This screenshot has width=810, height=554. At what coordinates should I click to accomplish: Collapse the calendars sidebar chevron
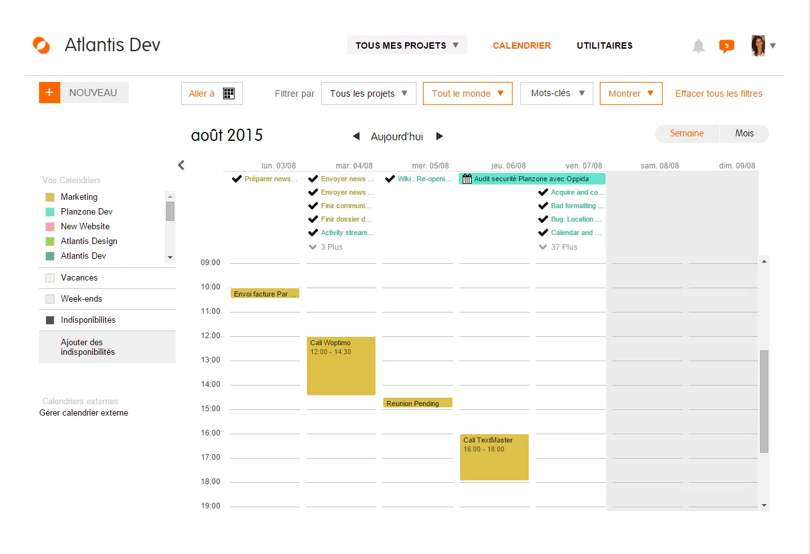click(181, 165)
